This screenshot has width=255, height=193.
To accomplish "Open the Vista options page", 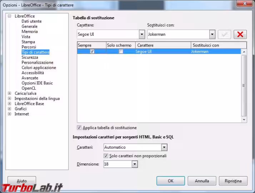I will [x=26, y=36].
